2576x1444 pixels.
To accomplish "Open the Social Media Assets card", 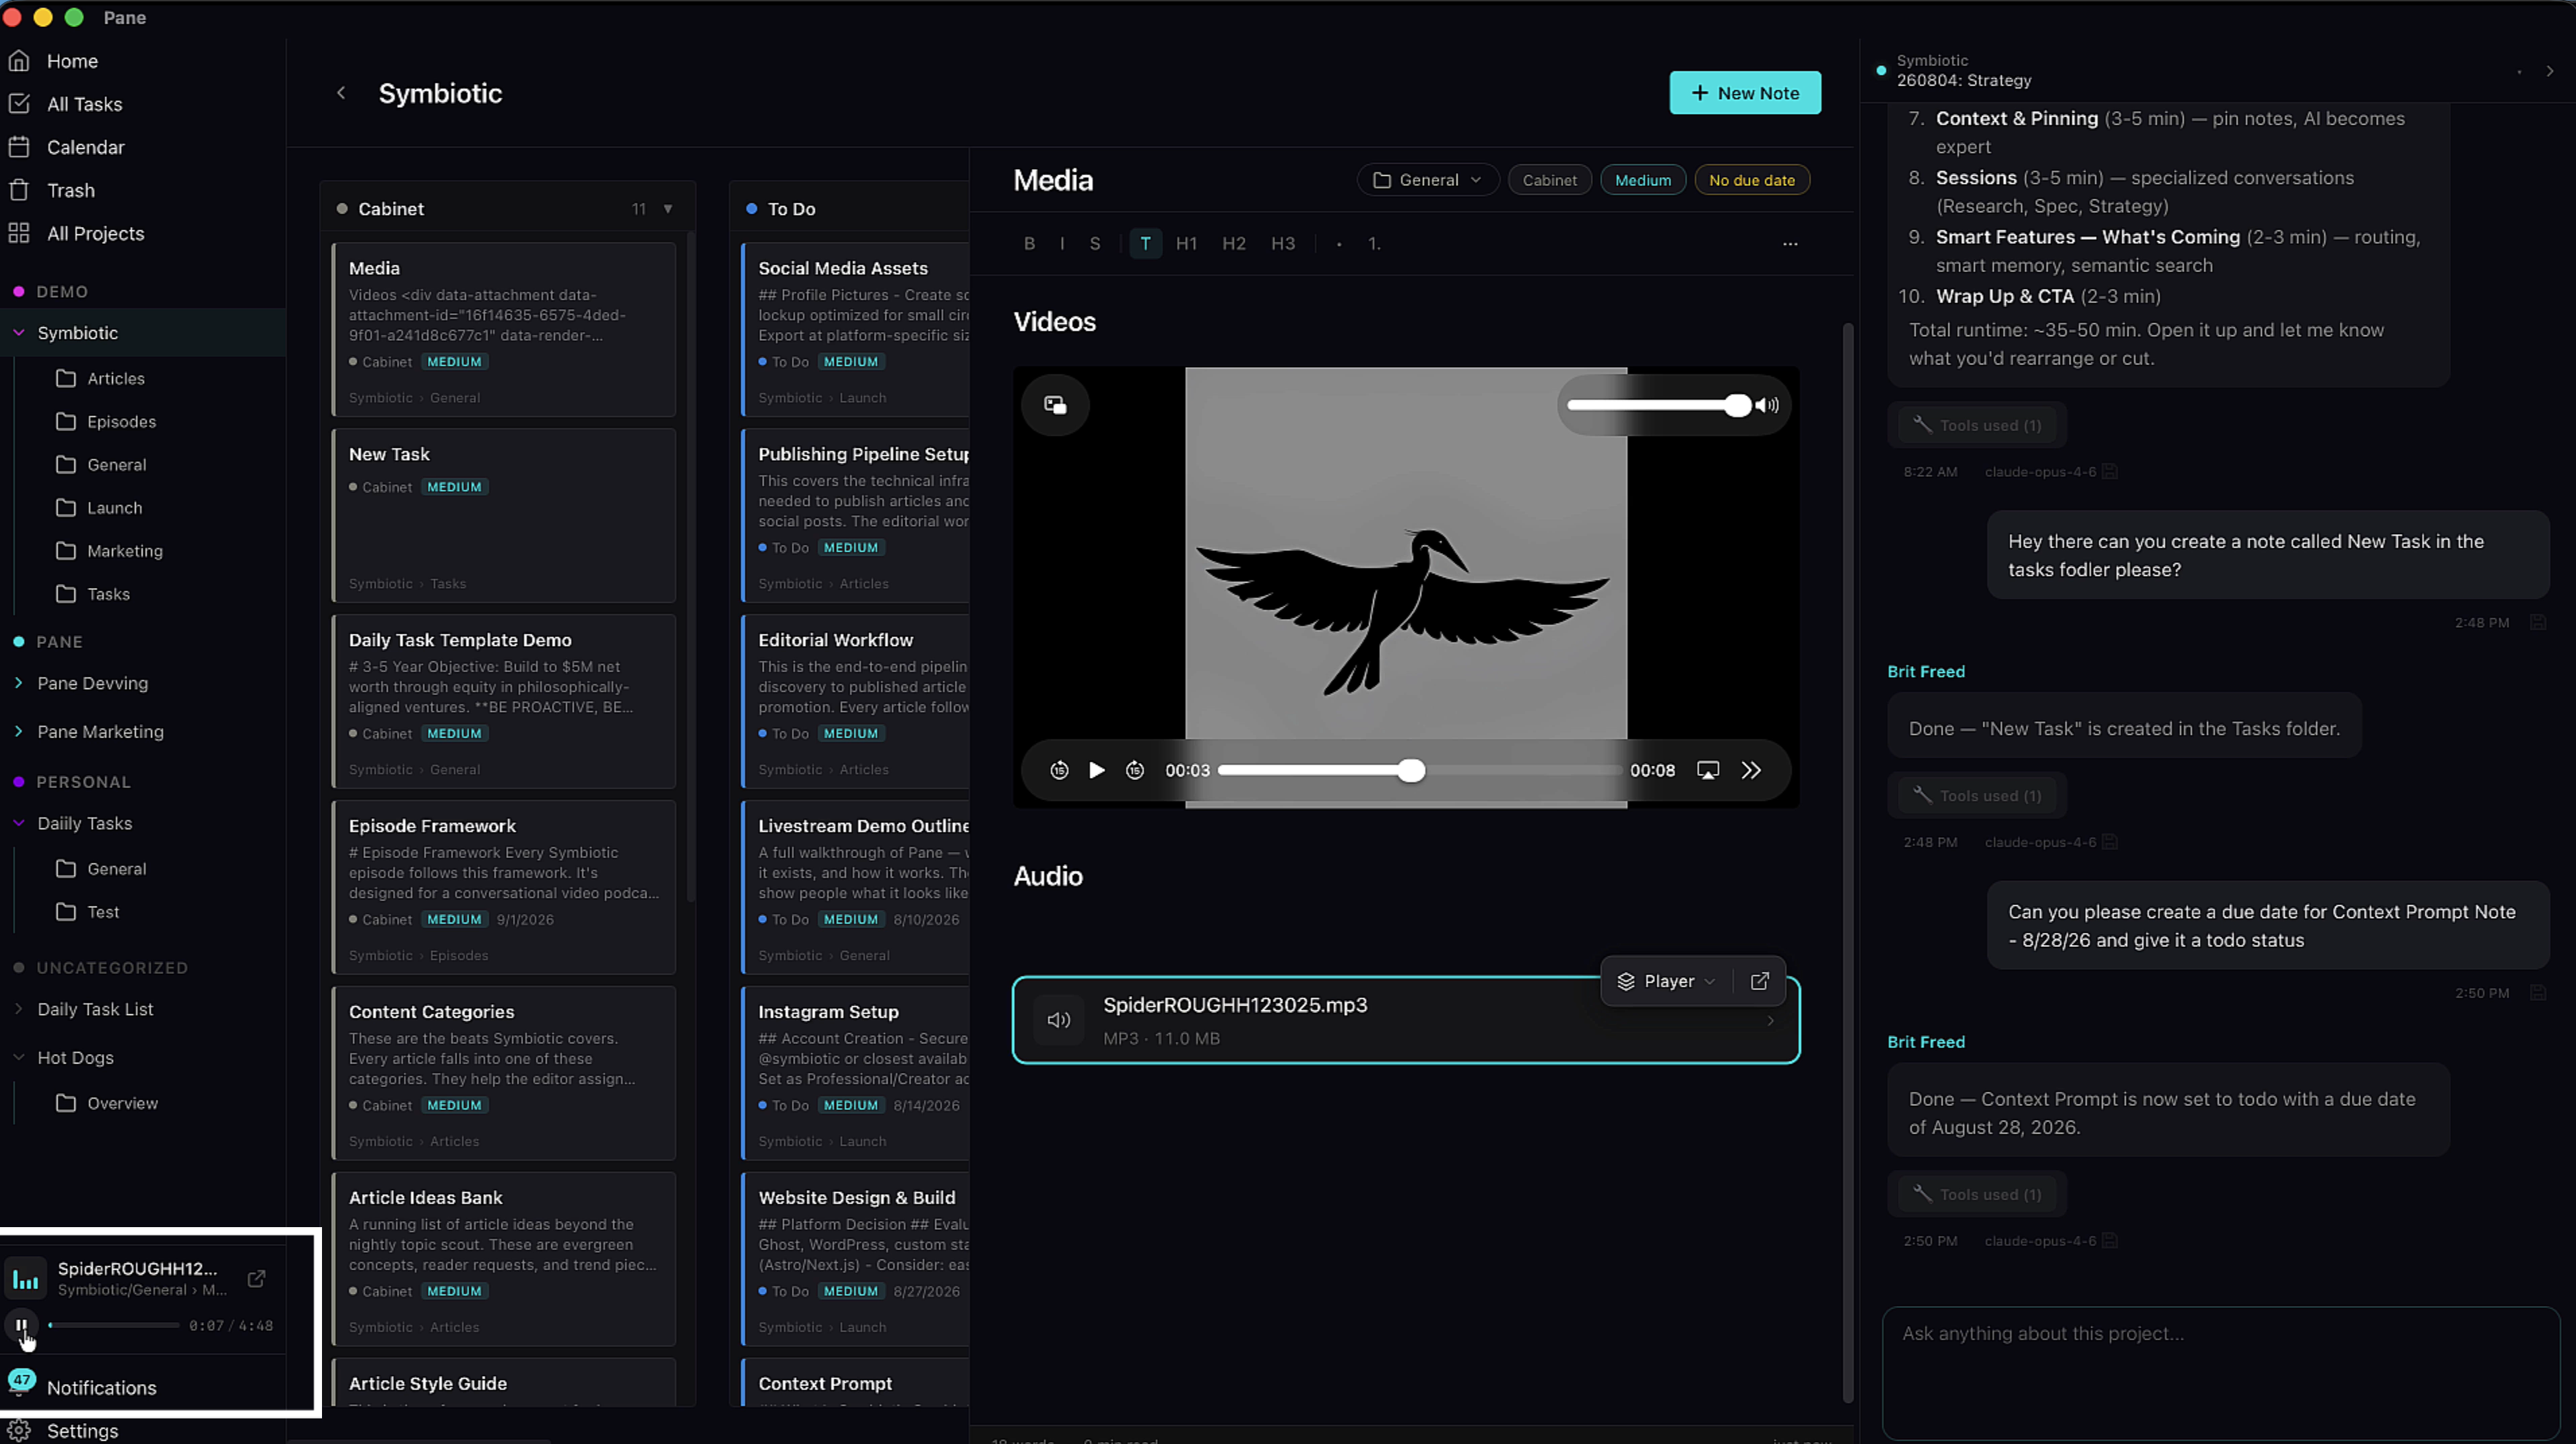I will tap(856, 329).
